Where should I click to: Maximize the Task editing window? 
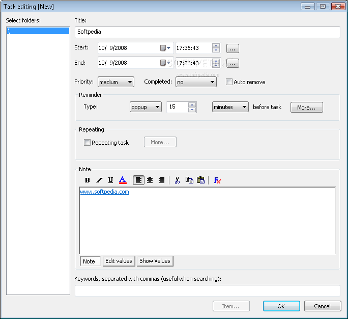323,7
